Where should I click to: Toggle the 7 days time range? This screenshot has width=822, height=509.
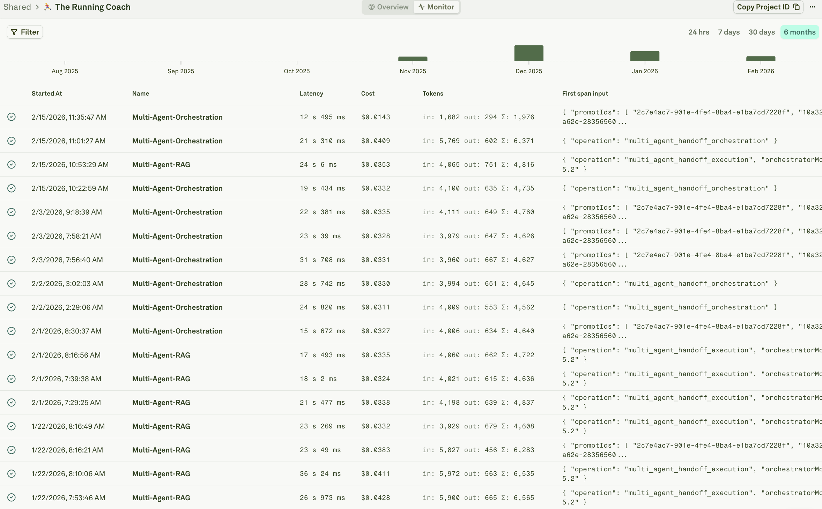tap(729, 32)
